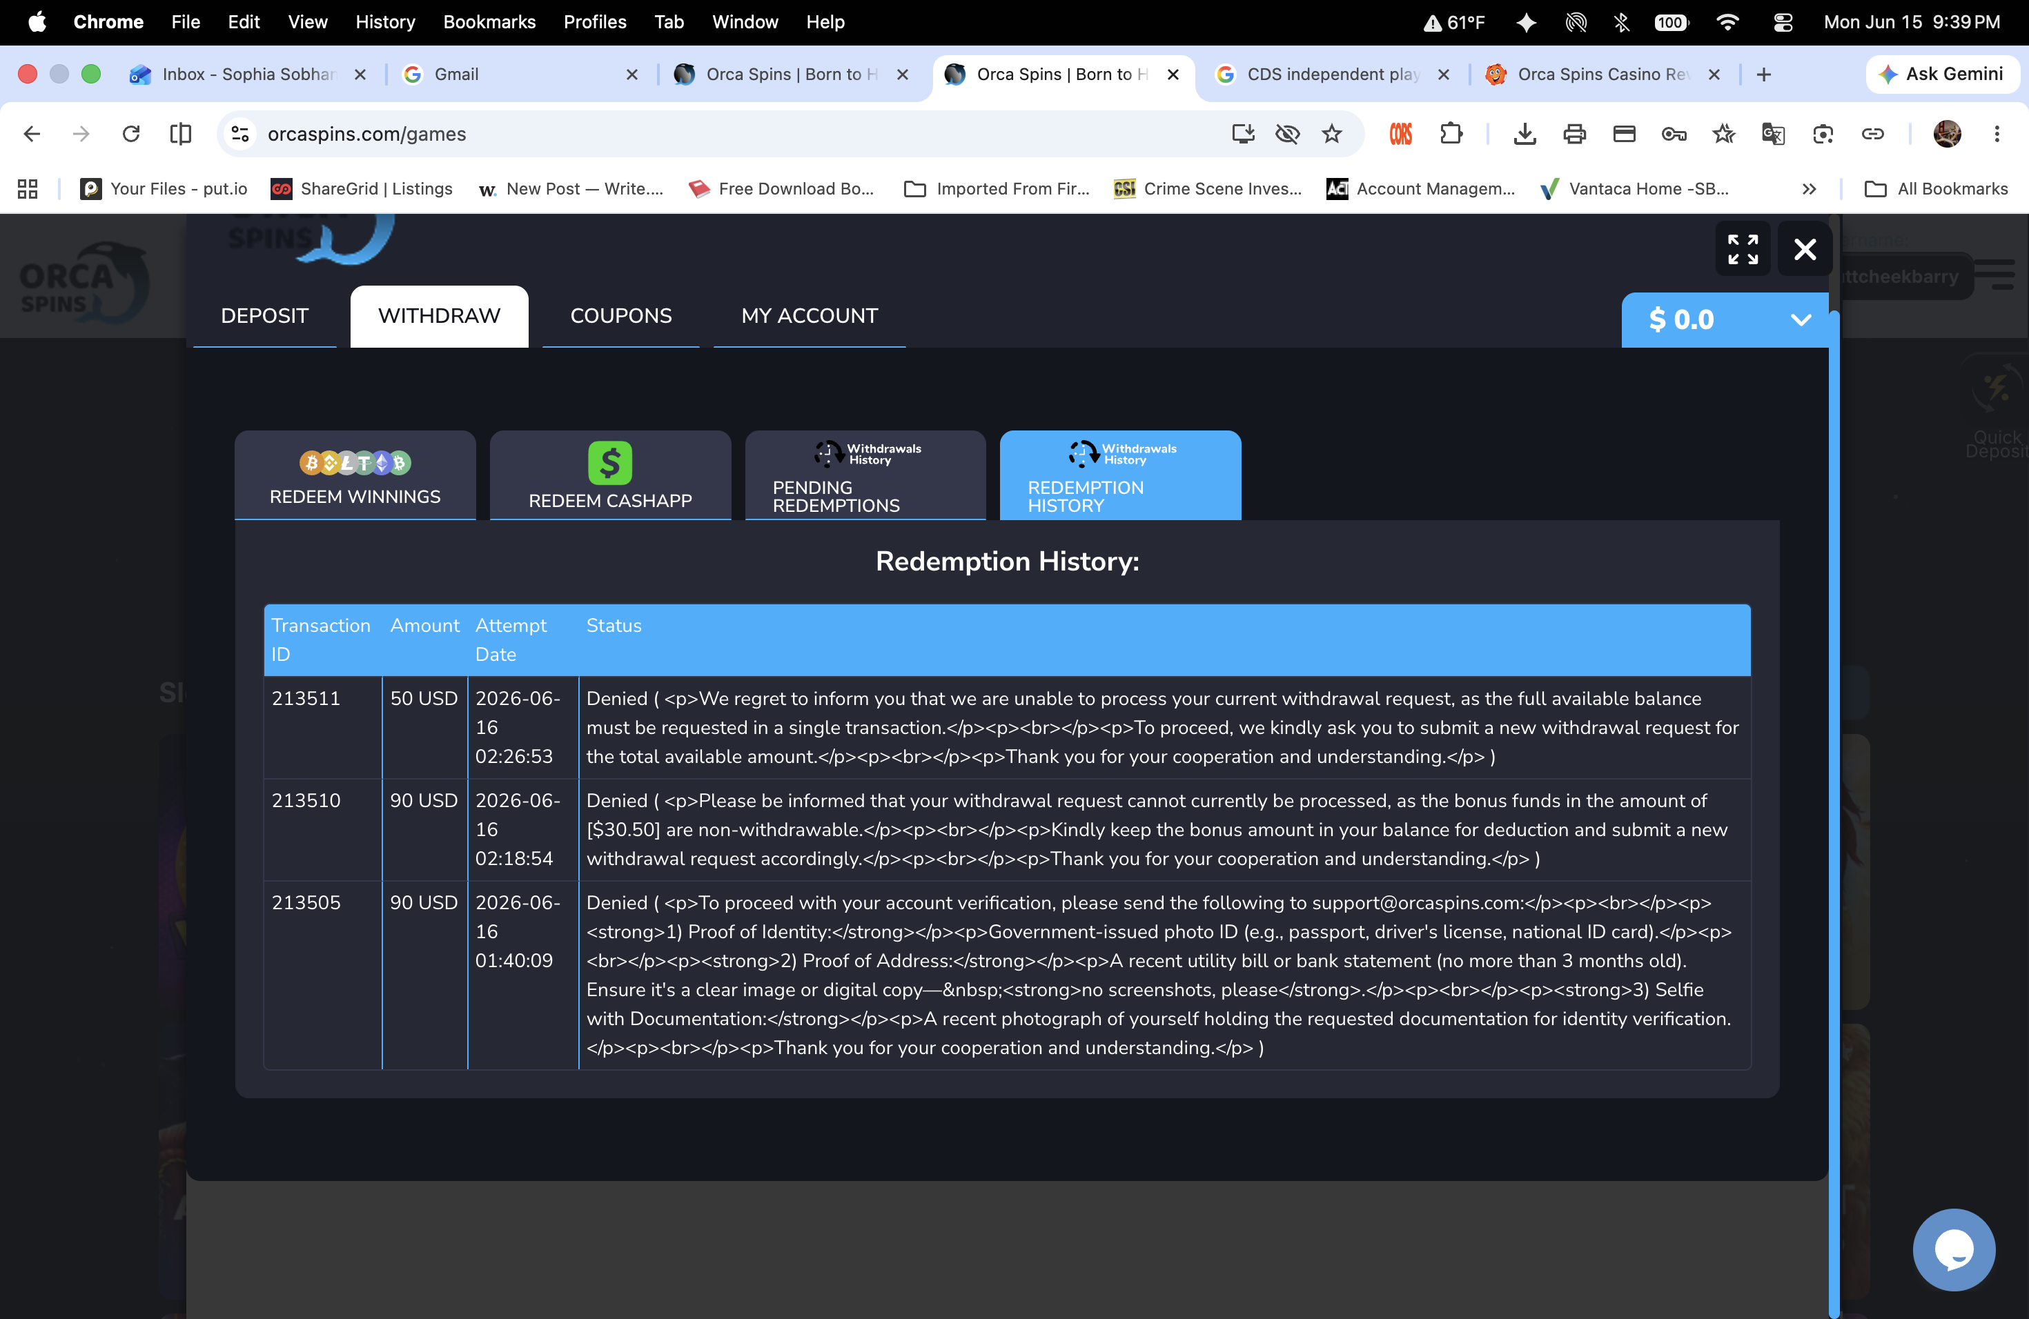This screenshot has height=1319, width=2029.
Task: Show hidden bookmarks overflow chevron
Action: (x=1809, y=189)
